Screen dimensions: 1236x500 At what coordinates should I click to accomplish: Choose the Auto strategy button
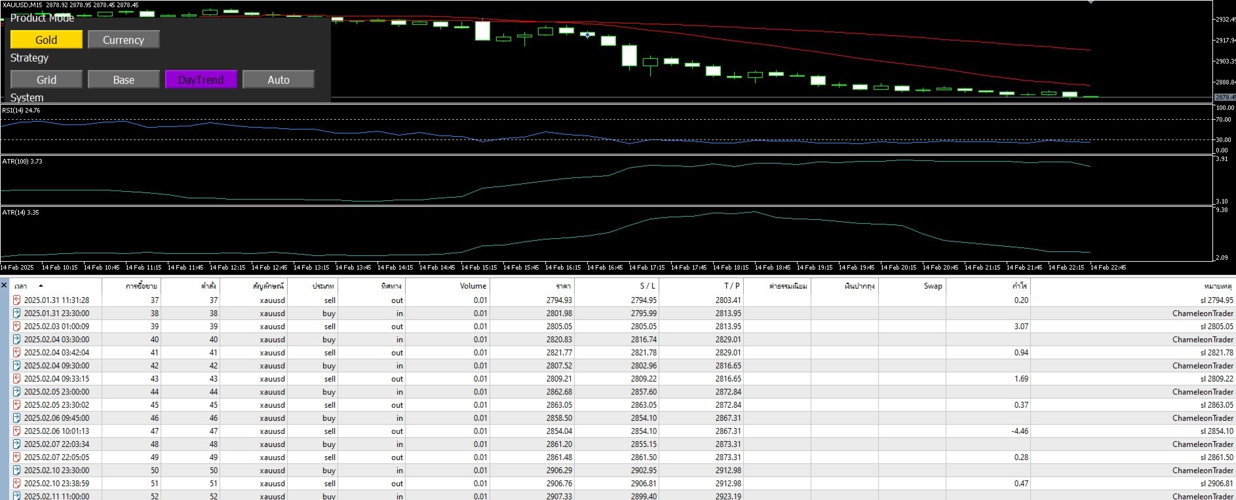(x=279, y=80)
